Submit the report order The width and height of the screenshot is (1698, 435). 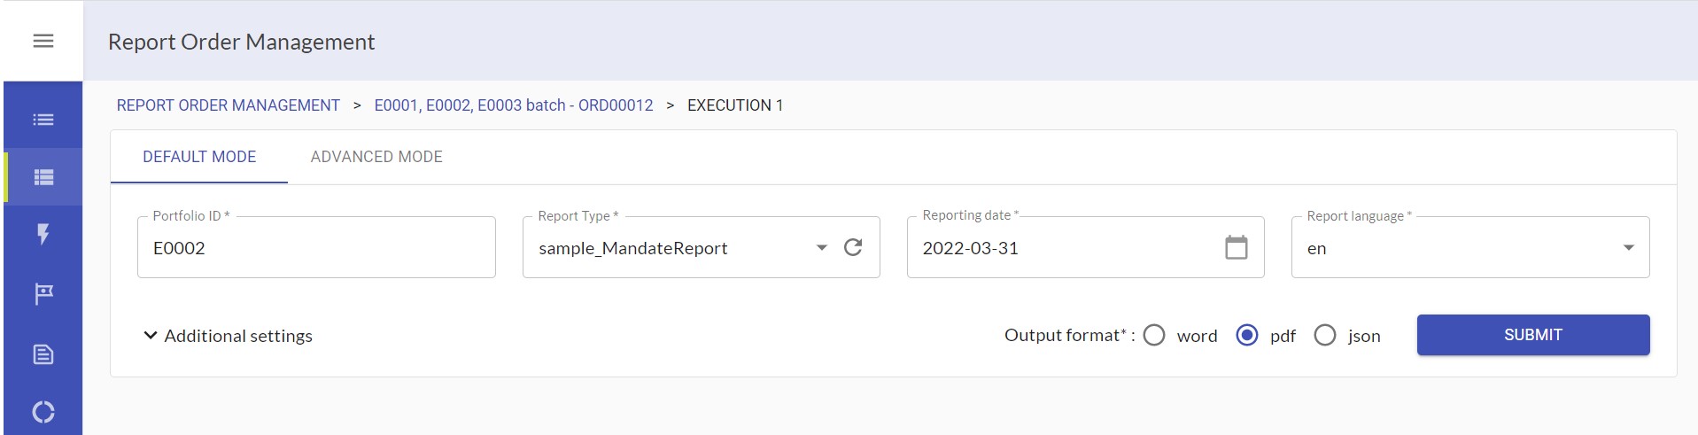[x=1532, y=335]
